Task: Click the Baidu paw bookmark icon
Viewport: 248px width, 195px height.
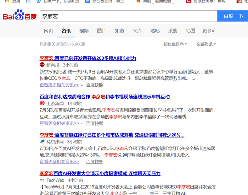Action: click(38, 1)
